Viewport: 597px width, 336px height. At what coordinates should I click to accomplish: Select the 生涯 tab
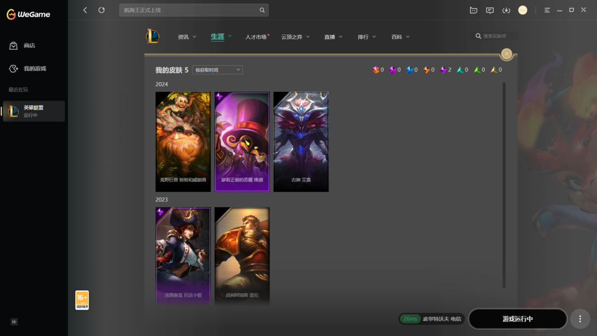(x=217, y=36)
